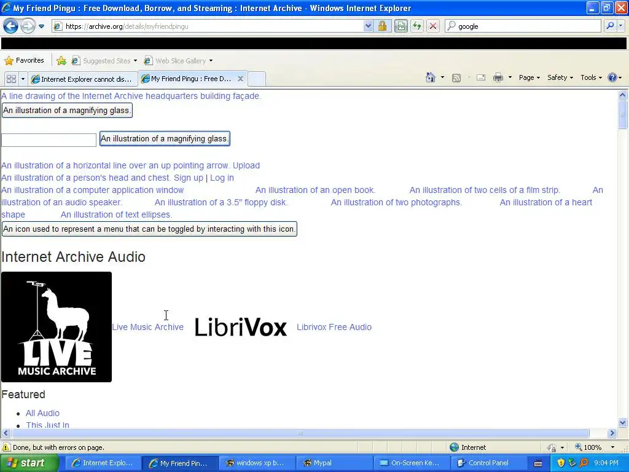Open the Favorites star button

24,61
